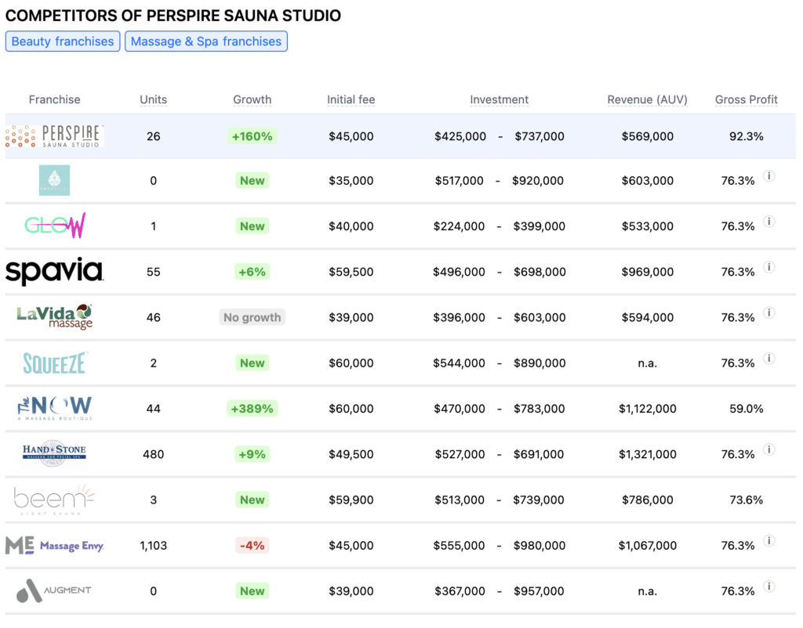
Task: Open the Massage Envy logo
Action: 54,545
